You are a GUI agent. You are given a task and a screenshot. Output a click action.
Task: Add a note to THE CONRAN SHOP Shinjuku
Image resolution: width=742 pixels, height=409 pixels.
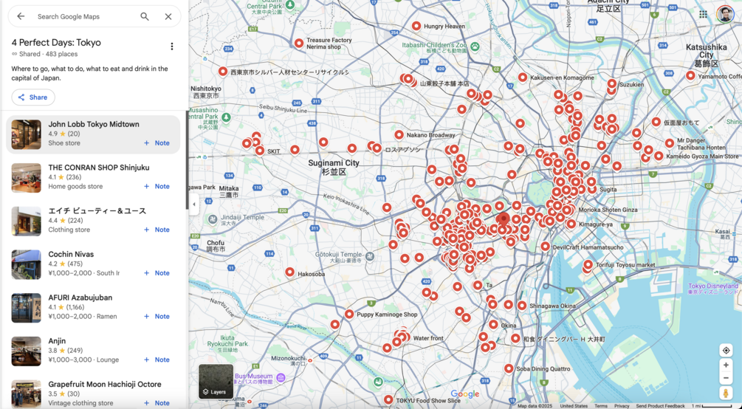pos(157,187)
